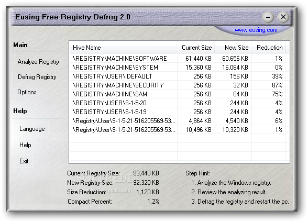The image size is (308, 222).
Task: Select the \REGISTRY\MACHINE\SOFTWARE row
Action: point(179,59)
